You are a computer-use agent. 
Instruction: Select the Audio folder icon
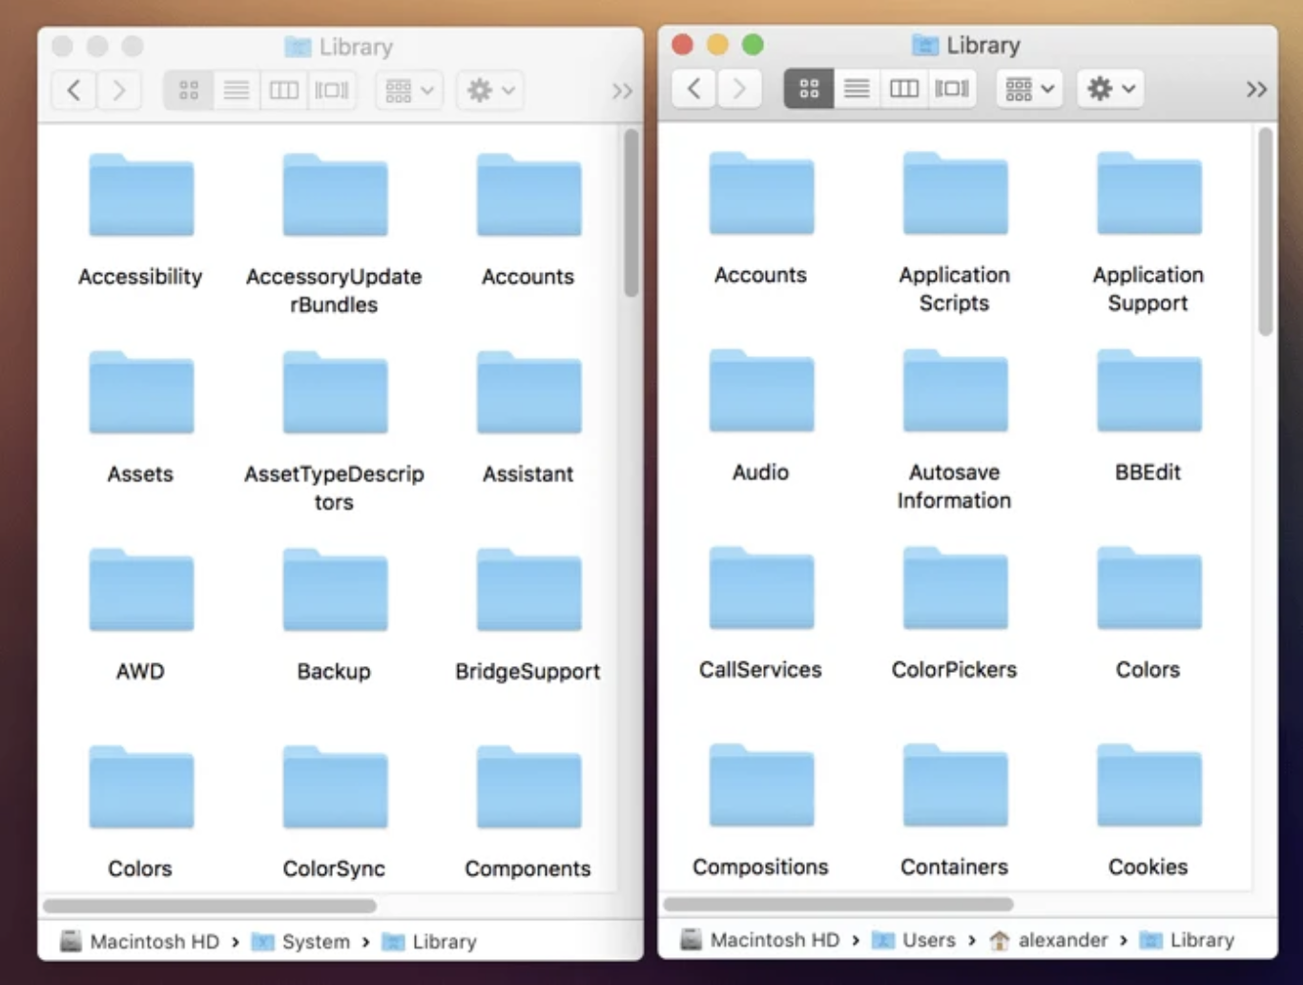click(x=761, y=390)
